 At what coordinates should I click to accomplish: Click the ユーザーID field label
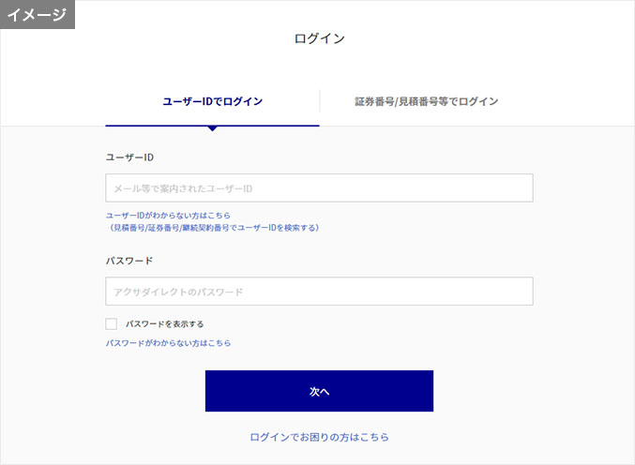tap(129, 157)
